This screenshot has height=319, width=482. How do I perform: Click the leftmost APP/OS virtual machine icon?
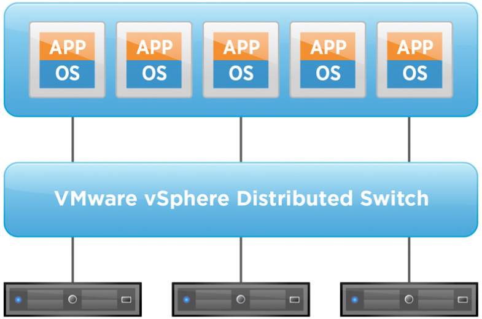tap(67, 60)
